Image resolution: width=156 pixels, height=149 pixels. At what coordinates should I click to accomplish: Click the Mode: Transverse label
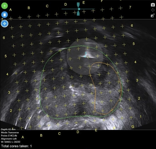10,133
